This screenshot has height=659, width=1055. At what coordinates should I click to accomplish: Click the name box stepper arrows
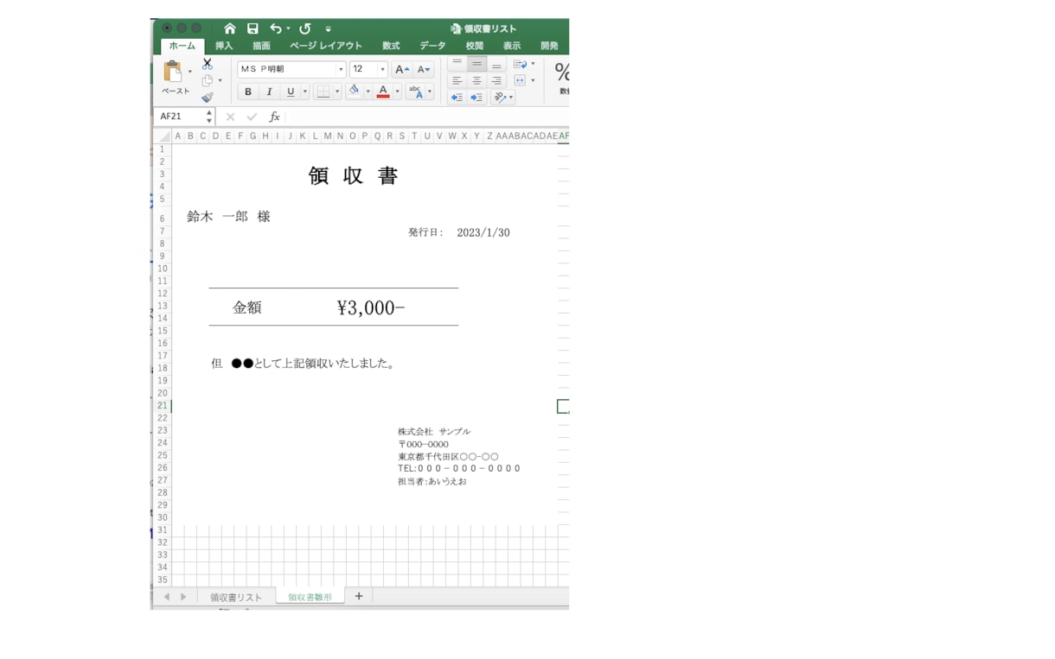point(208,117)
